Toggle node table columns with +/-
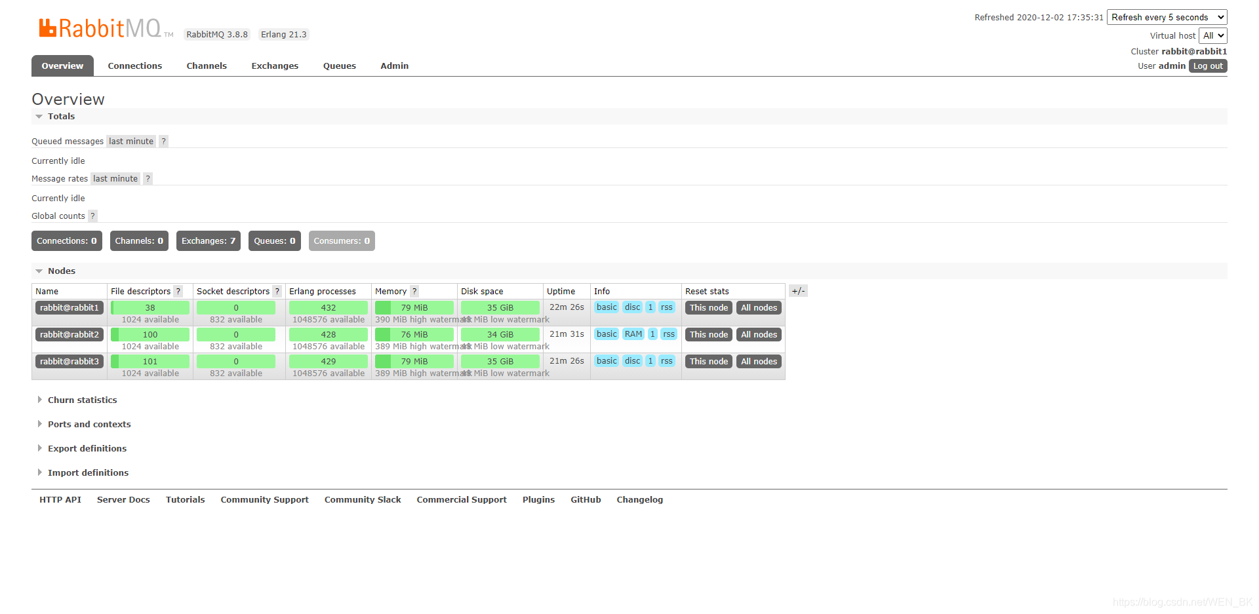The width and height of the screenshot is (1259, 614). 798,291
